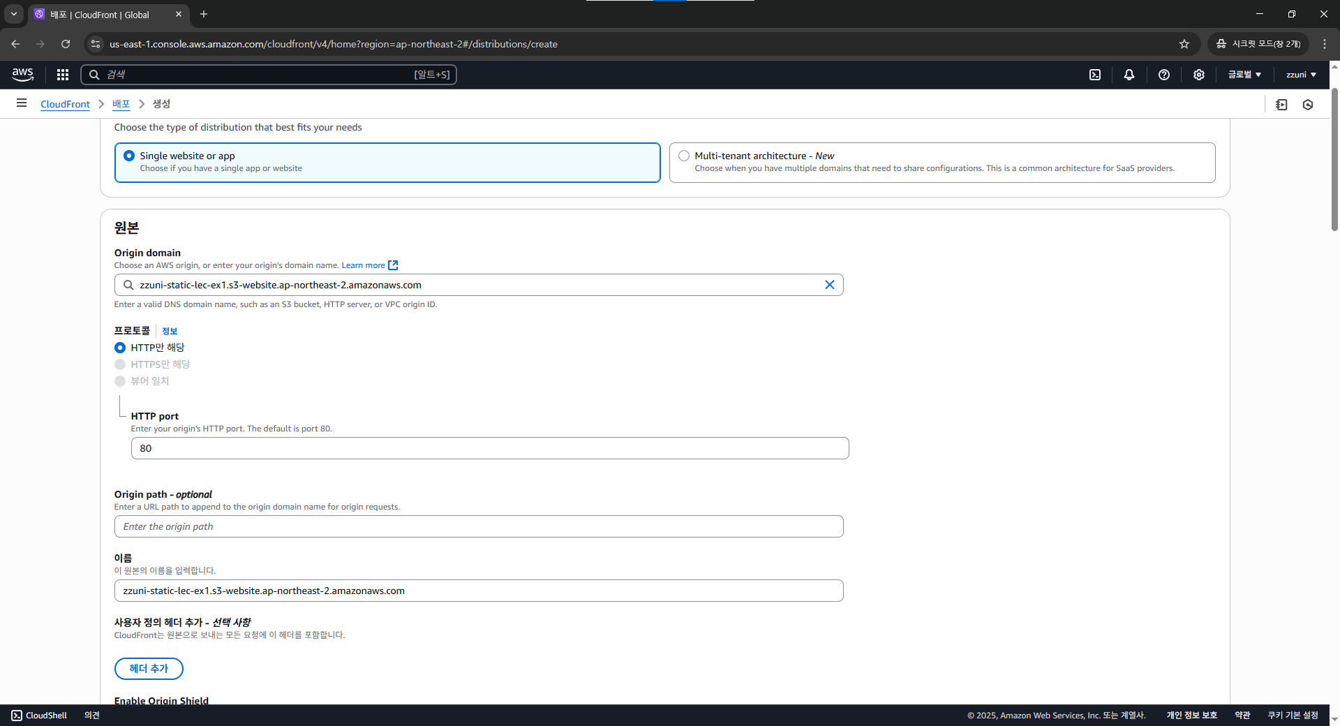Open the zzuni account dropdown
The width and height of the screenshot is (1340, 726).
click(1301, 75)
